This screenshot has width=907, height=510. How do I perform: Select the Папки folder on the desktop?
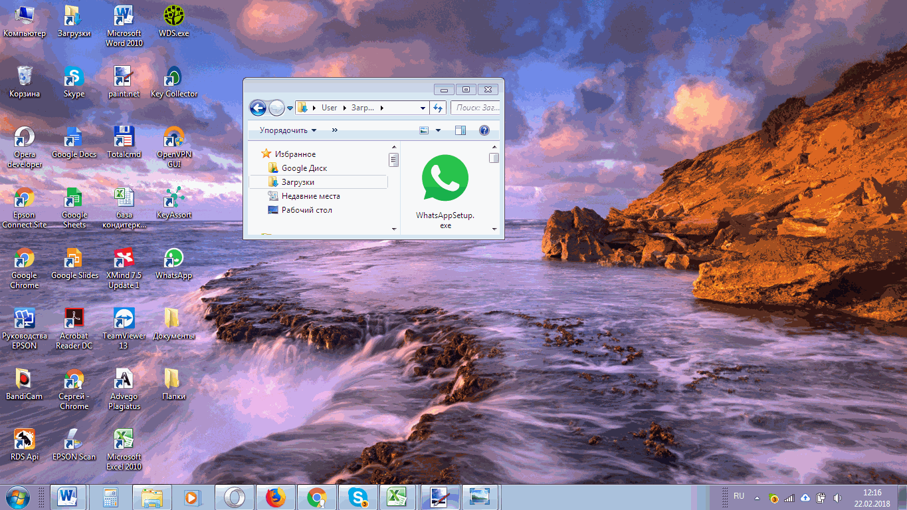click(x=174, y=384)
